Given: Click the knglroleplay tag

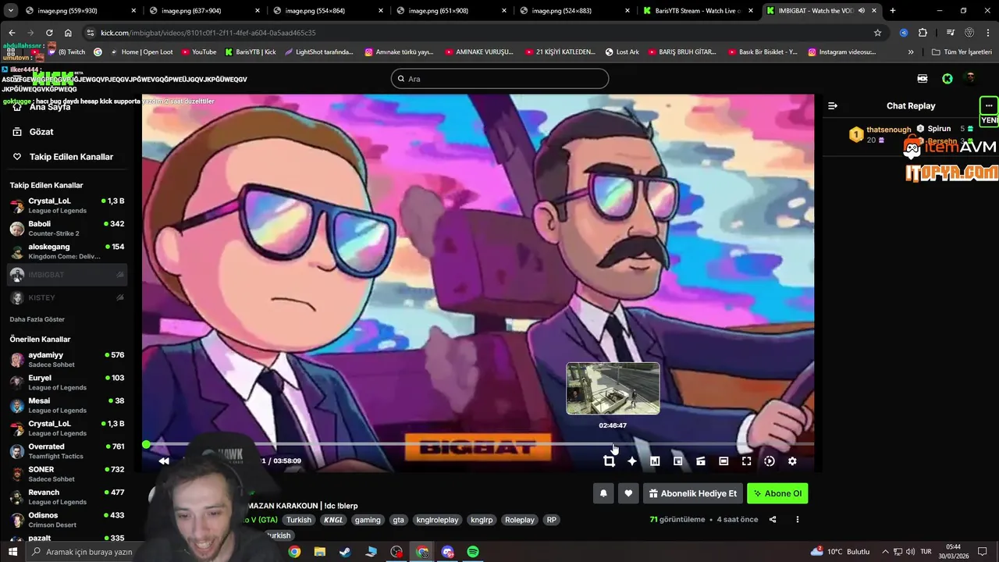Looking at the screenshot, I should click(x=437, y=520).
